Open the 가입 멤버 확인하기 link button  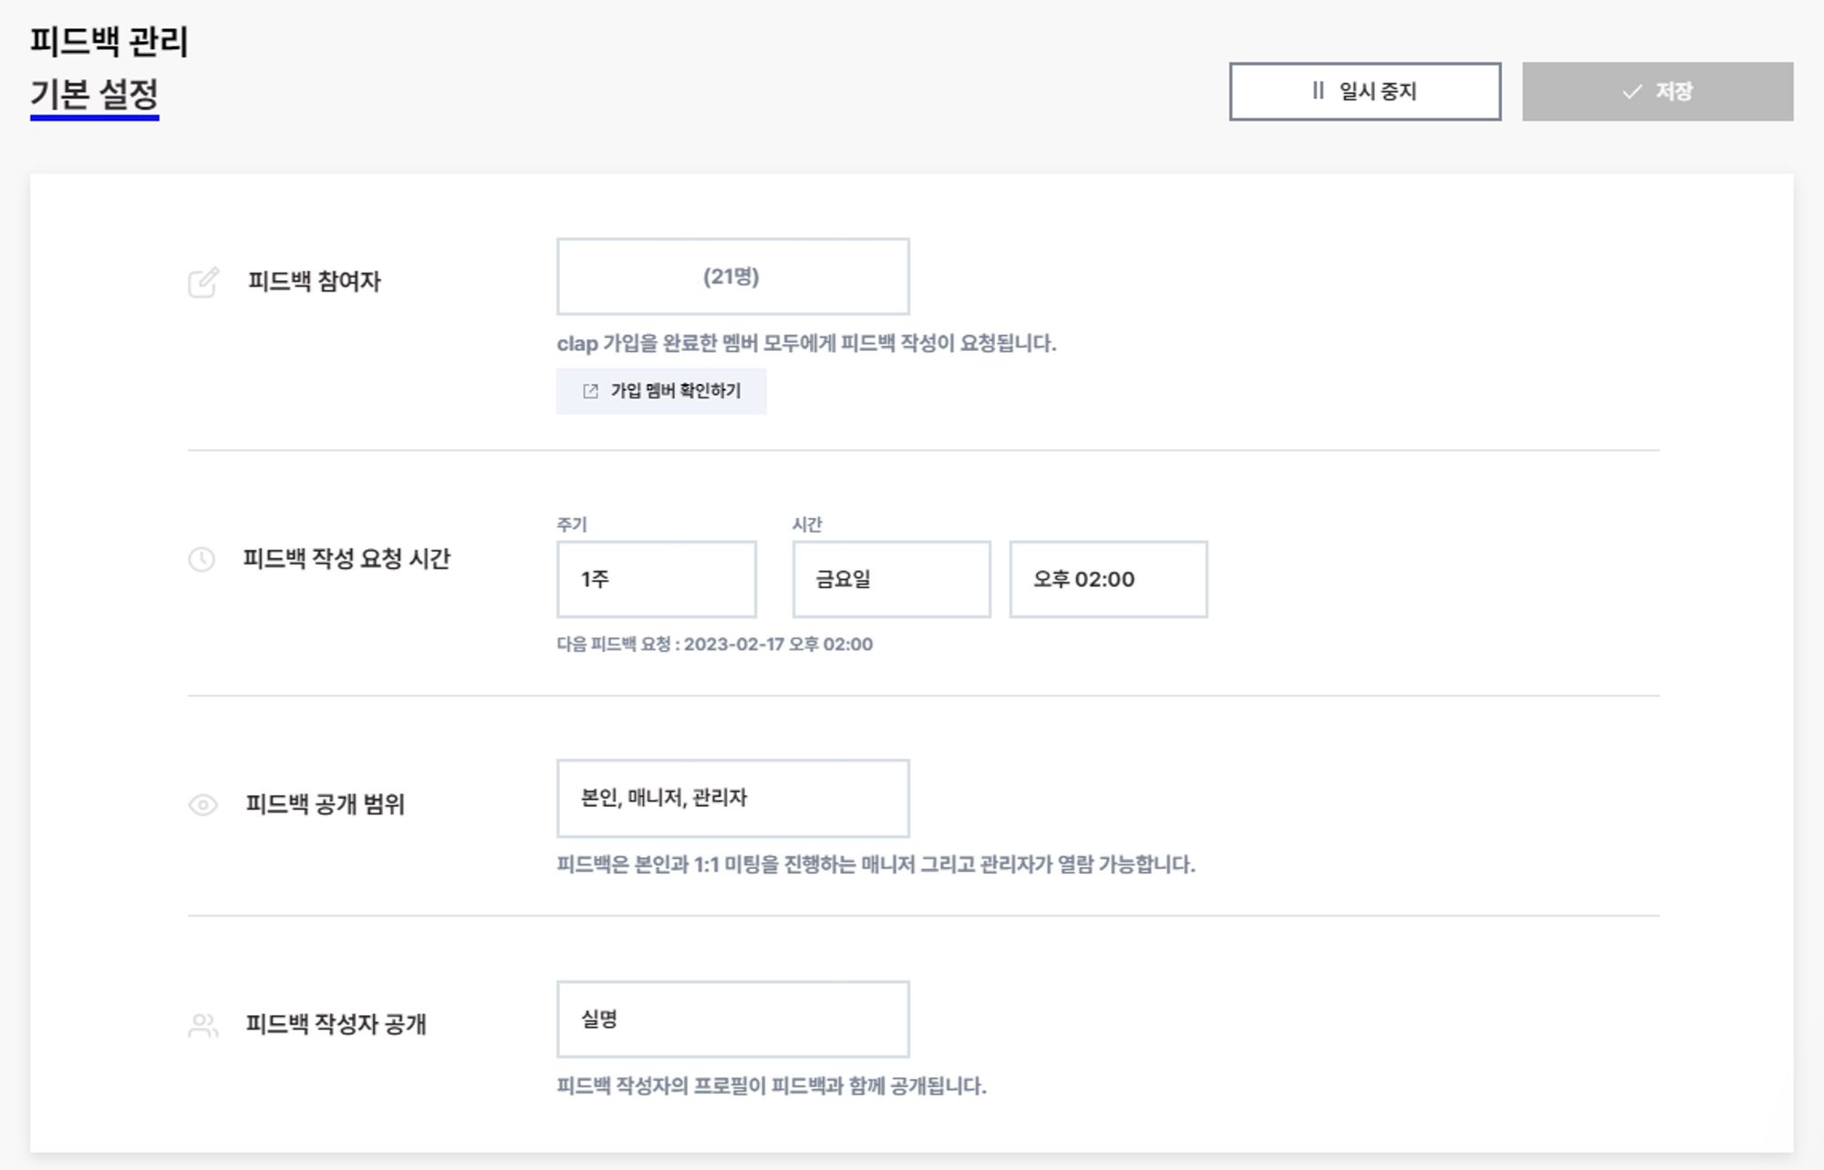coord(661,391)
